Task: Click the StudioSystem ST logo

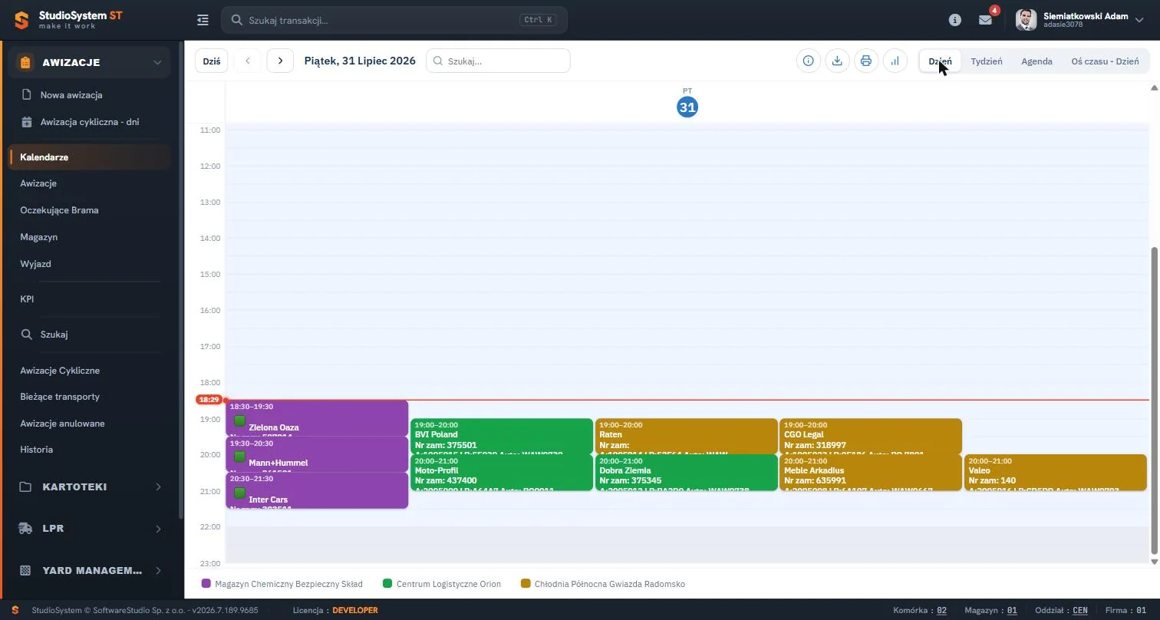Action: (x=68, y=20)
